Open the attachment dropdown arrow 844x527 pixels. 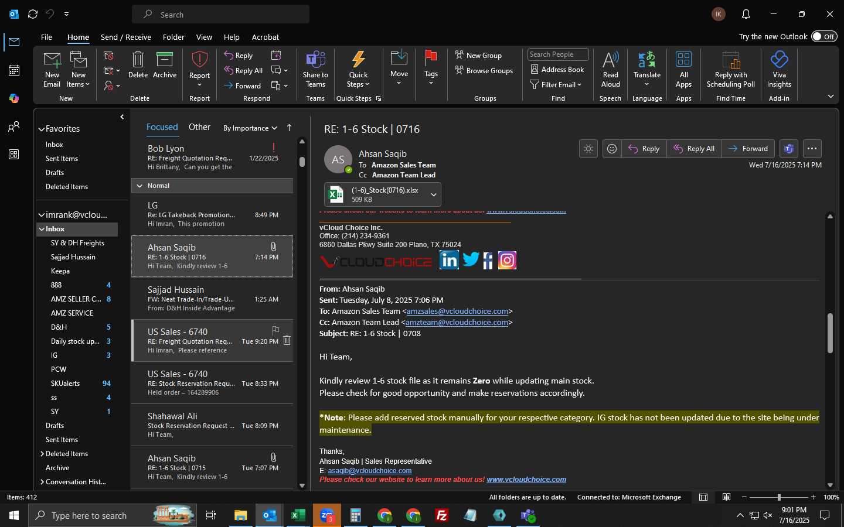pos(434,194)
